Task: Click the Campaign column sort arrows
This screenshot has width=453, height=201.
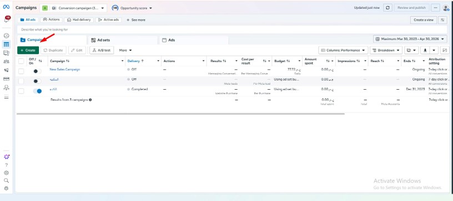Action: coord(68,61)
